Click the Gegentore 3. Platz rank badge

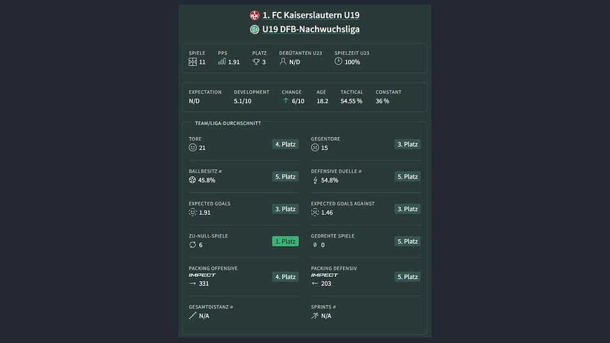[x=407, y=144]
